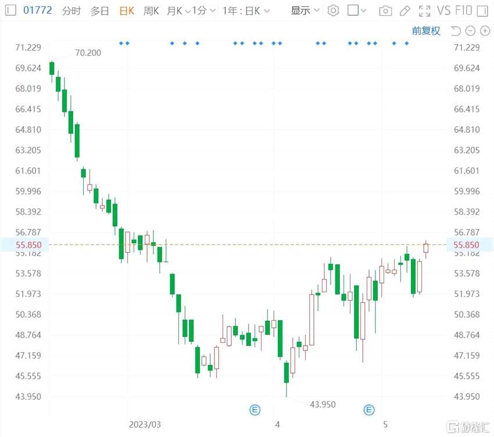Enter fullscreen chart mode

pos(425,10)
